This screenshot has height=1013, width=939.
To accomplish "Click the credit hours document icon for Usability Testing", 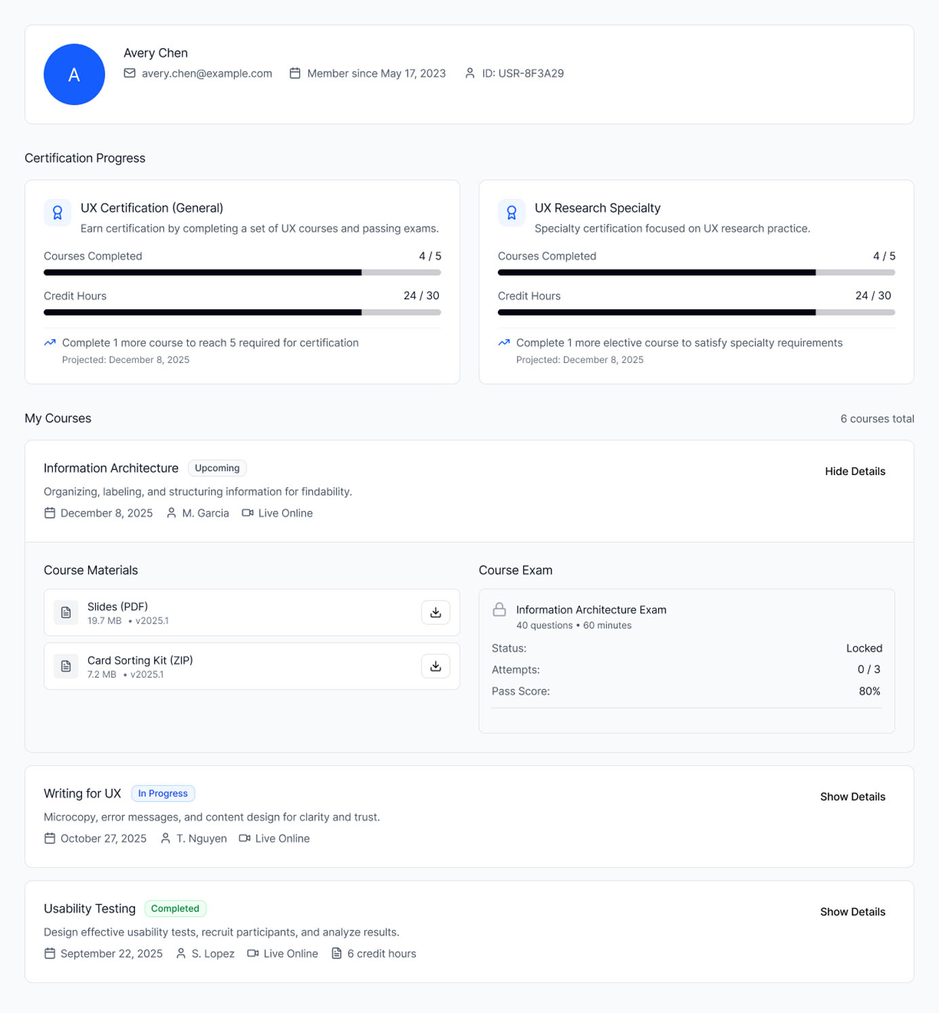I will point(337,953).
